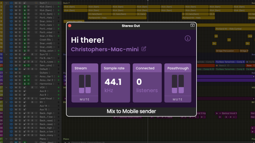255x143 pixels.
Task: Freeze snowflake on the Back...mony track
Action: pos(28,135)
